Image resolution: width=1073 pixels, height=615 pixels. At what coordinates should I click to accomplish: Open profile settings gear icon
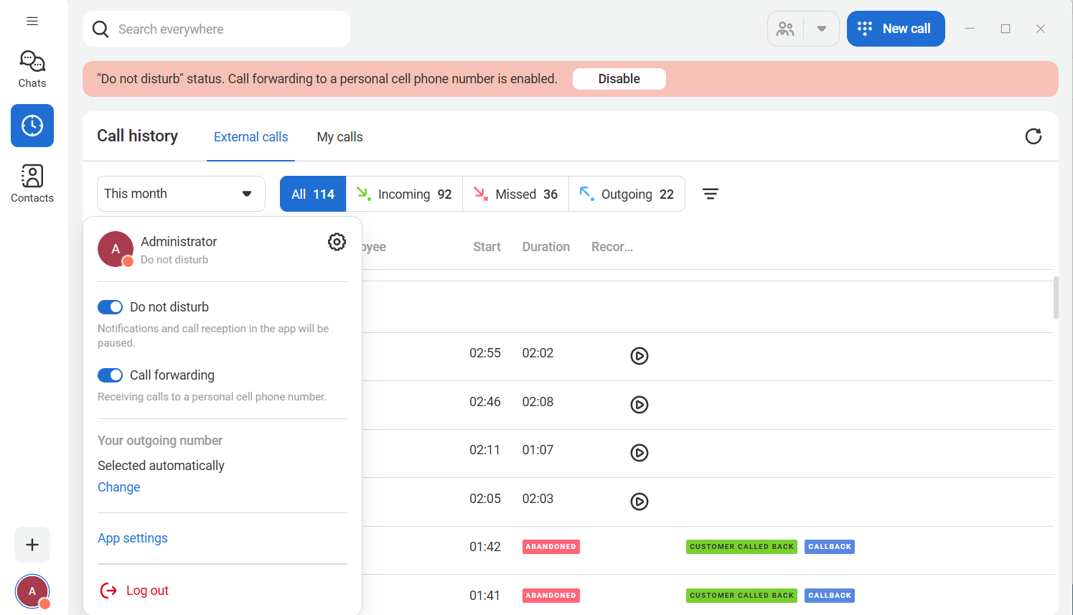(337, 242)
